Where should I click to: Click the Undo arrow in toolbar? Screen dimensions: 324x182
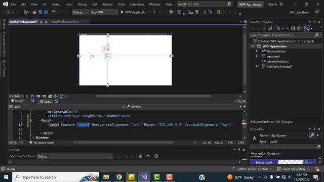tap(54, 12)
